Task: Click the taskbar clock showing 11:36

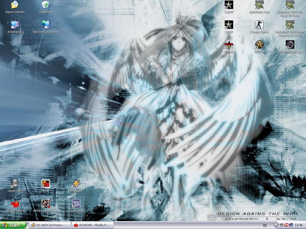Action: coord(299,225)
